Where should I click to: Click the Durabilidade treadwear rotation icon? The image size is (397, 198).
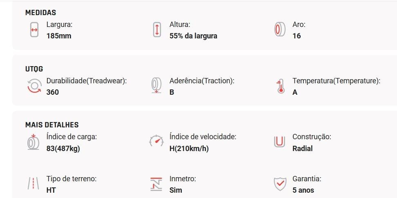(34, 86)
